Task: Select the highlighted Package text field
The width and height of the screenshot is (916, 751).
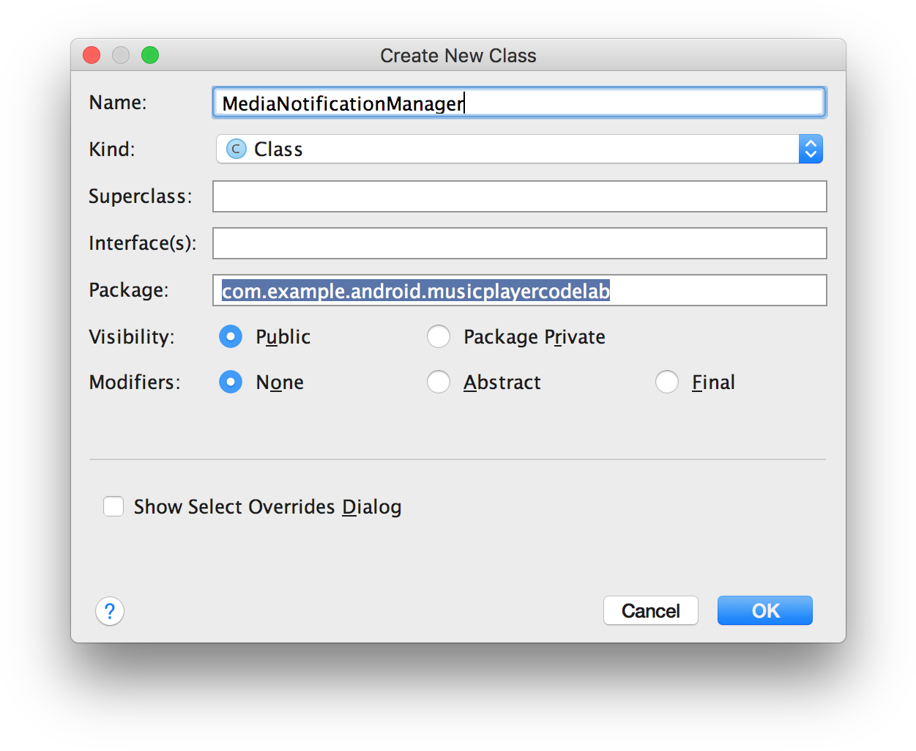Action: [x=519, y=290]
